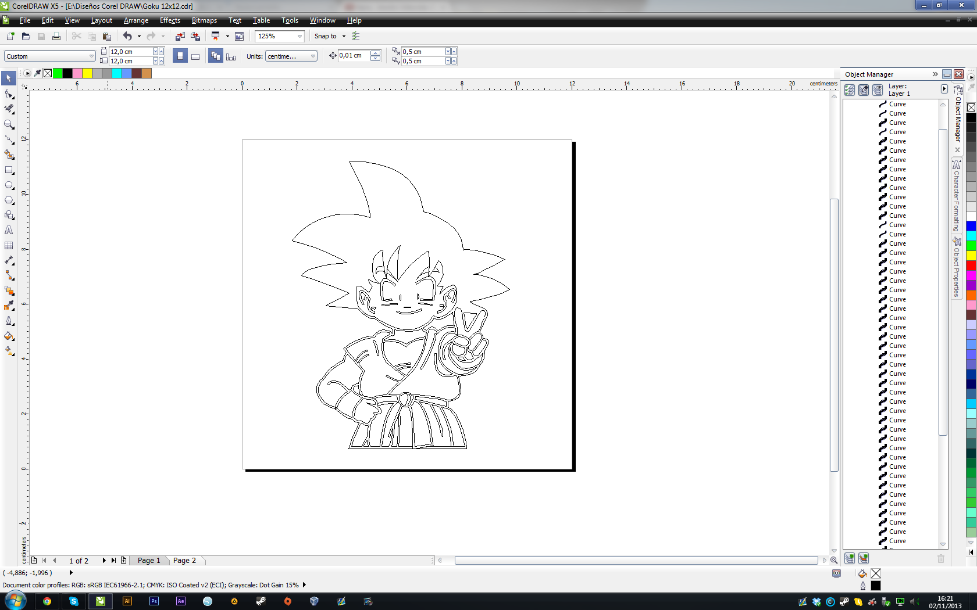Switch to Page 2 tab
This screenshot has width=977, height=610.
coord(184,561)
